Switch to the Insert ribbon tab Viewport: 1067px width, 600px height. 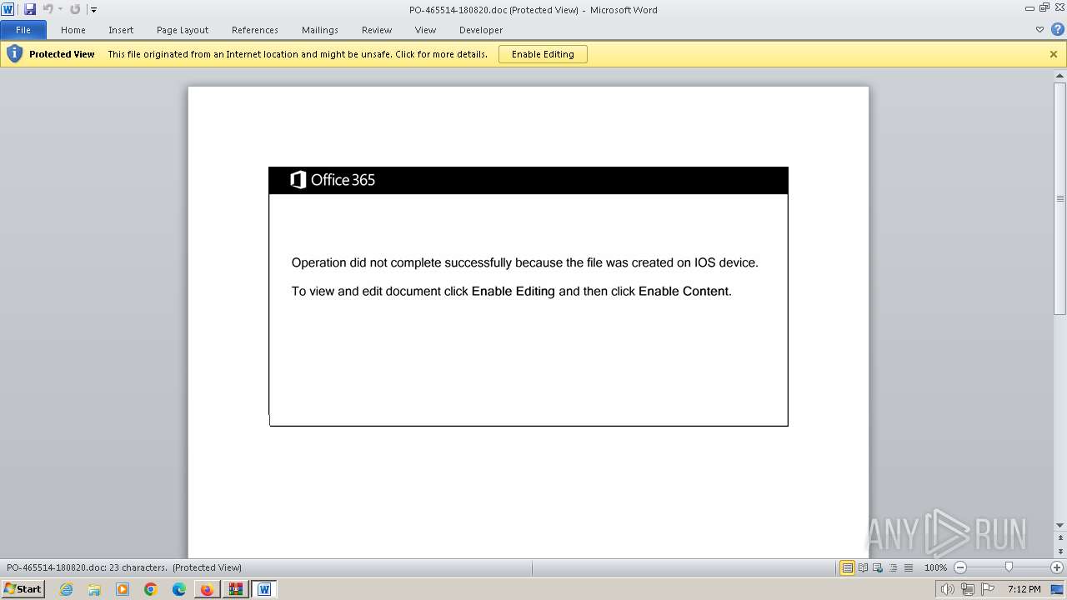point(121,30)
